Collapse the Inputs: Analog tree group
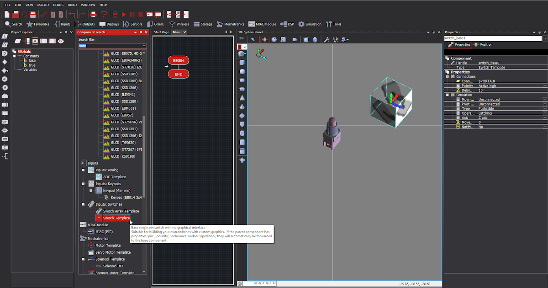Viewport: 548px width, 288px height. click(83, 170)
